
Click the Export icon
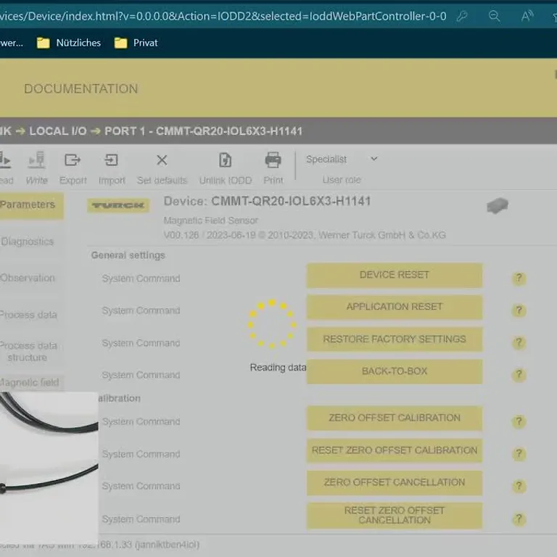(x=73, y=160)
